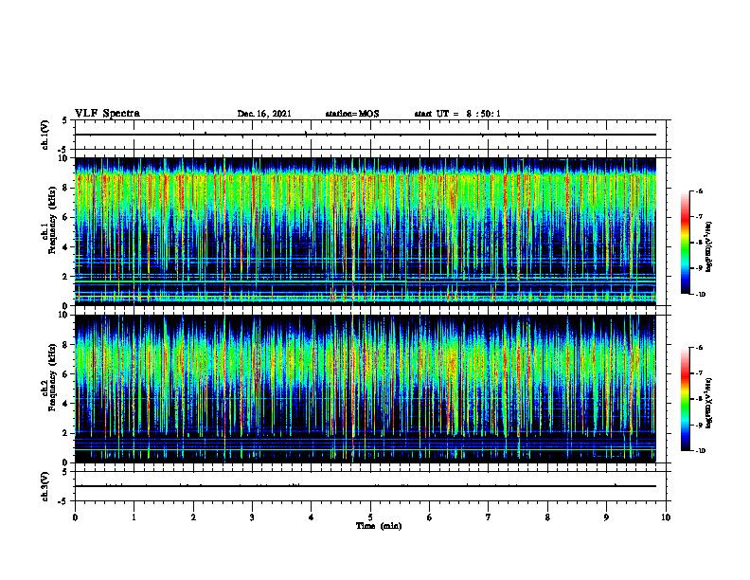The image size is (750, 580).
Task: Click inside the ch.1 spectrogram panel
Action: [366, 231]
